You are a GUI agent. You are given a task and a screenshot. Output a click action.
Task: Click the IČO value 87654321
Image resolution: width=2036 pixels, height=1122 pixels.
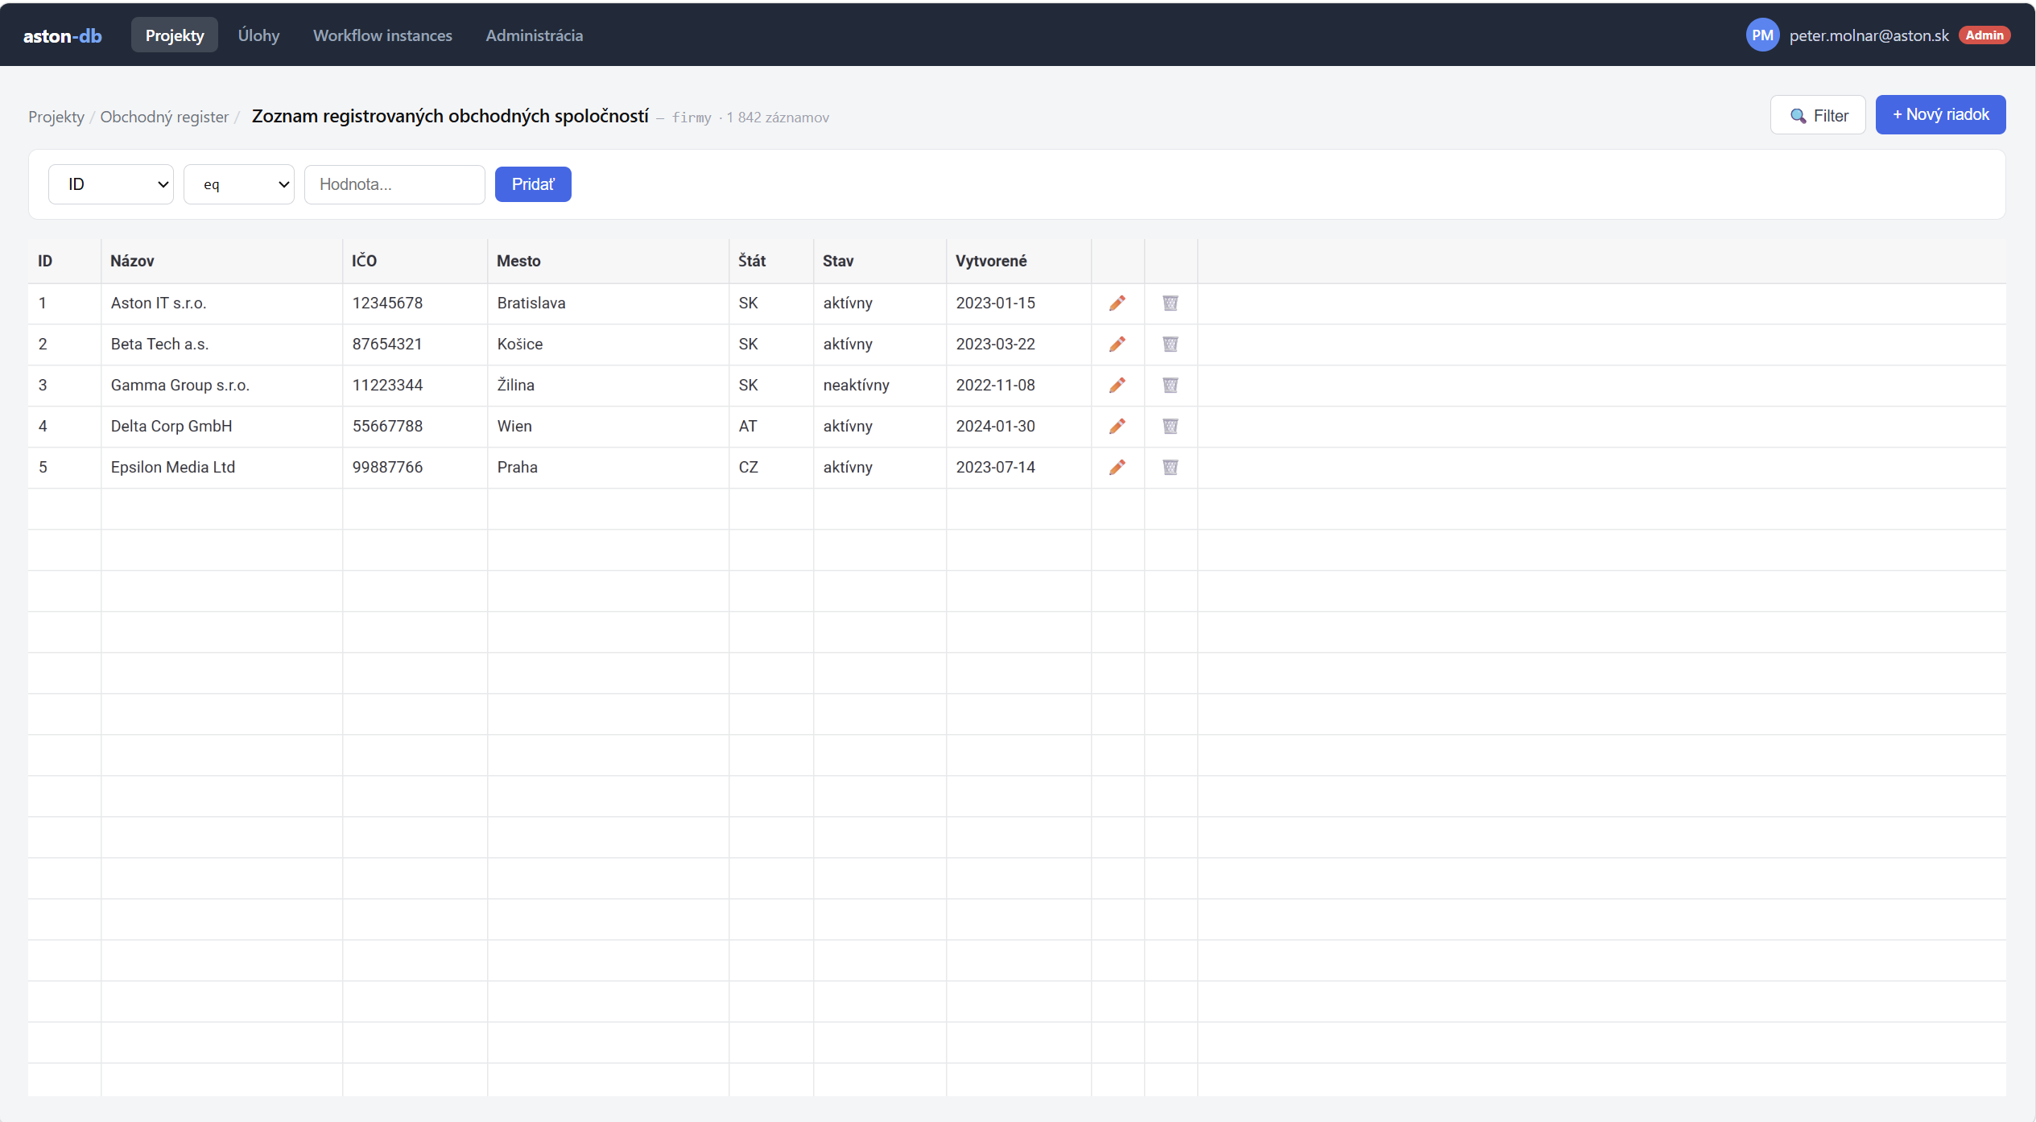(x=415, y=344)
